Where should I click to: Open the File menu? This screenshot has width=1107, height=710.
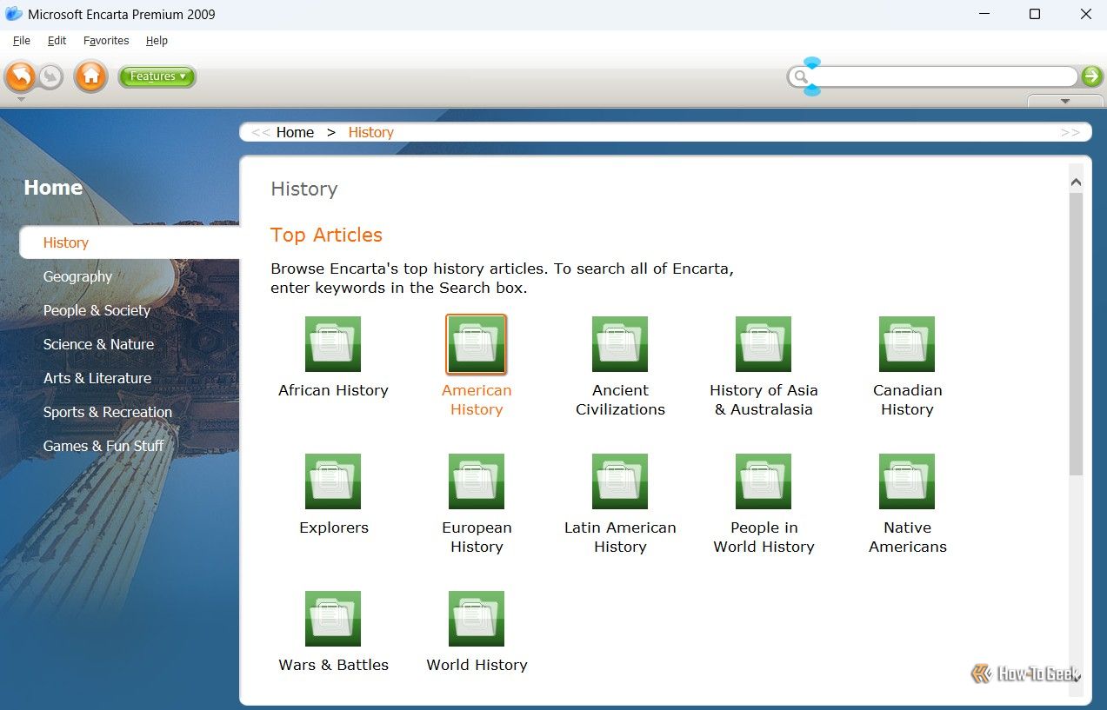21,40
